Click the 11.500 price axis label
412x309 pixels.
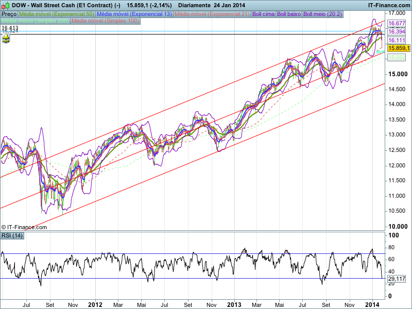(397, 181)
